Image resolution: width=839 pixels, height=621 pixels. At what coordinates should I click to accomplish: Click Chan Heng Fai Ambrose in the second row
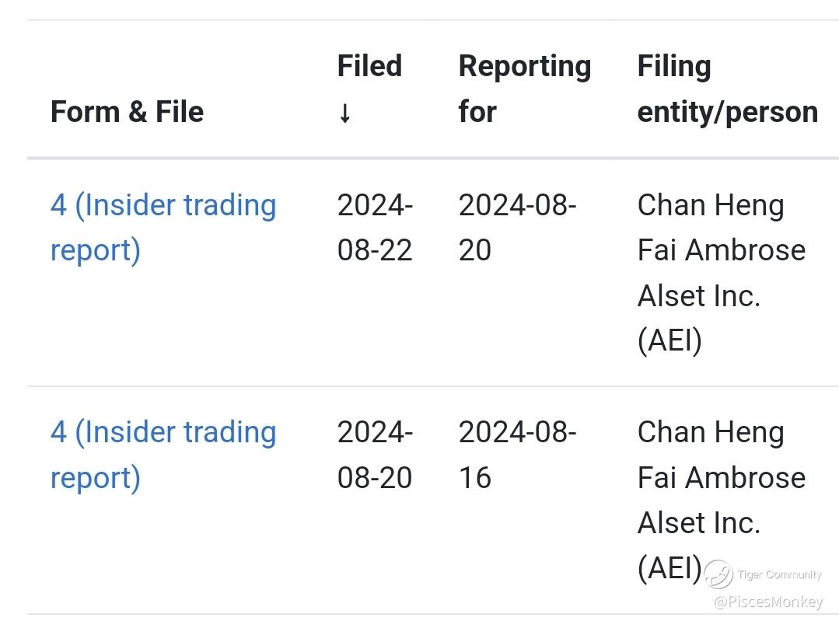pyautogui.click(x=722, y=455)
